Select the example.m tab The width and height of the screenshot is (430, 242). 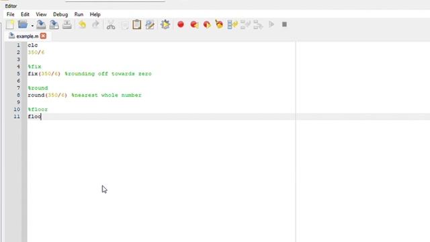tap(27, 36)
